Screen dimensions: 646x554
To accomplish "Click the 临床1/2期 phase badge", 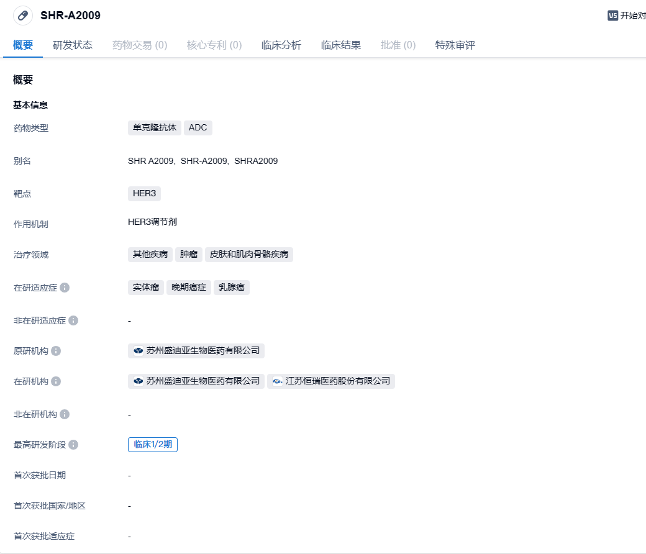I will tap(153, 445).
